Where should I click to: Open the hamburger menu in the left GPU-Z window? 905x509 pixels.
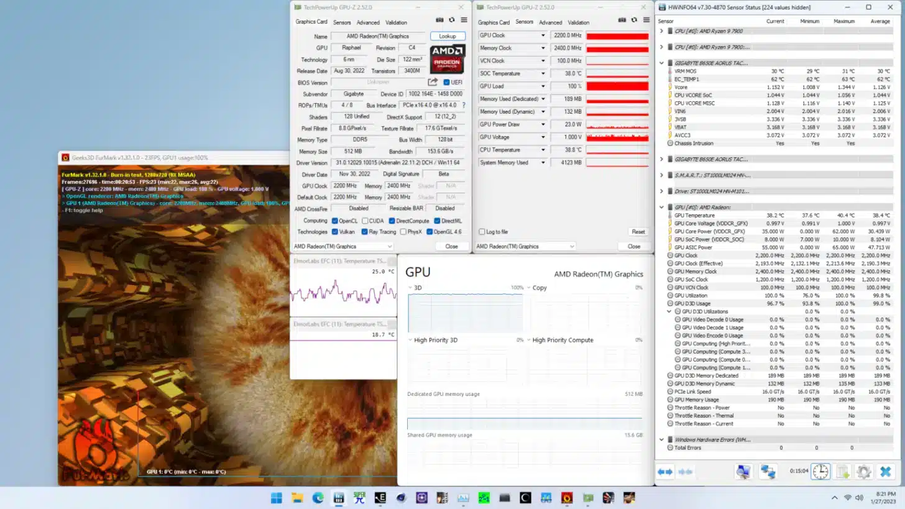click(464, 20)
